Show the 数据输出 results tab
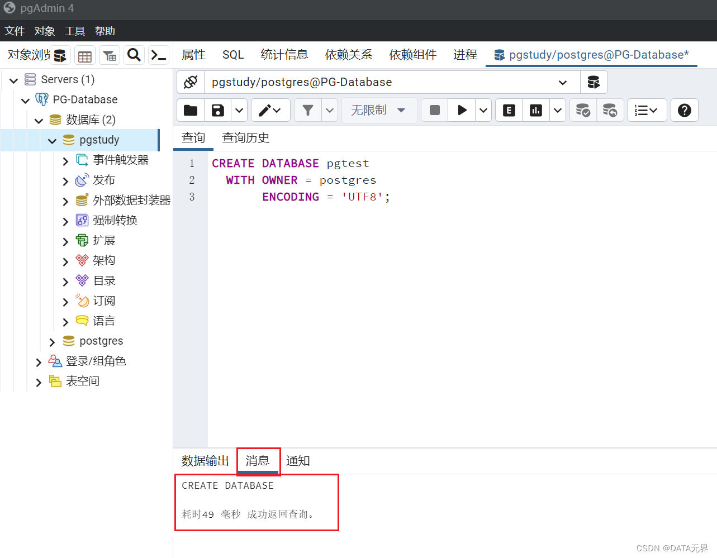Viewport: 717px width, 558px height. (x=205, y=461)
